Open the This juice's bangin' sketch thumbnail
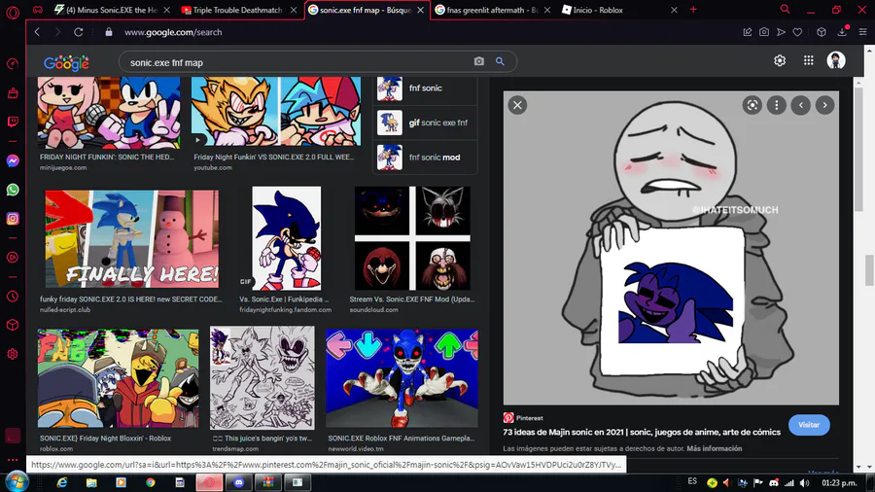 point(262,377)
